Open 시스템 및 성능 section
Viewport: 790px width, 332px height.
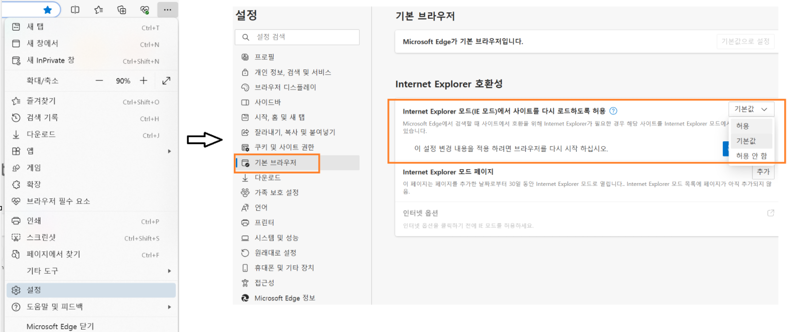point(297,238)
